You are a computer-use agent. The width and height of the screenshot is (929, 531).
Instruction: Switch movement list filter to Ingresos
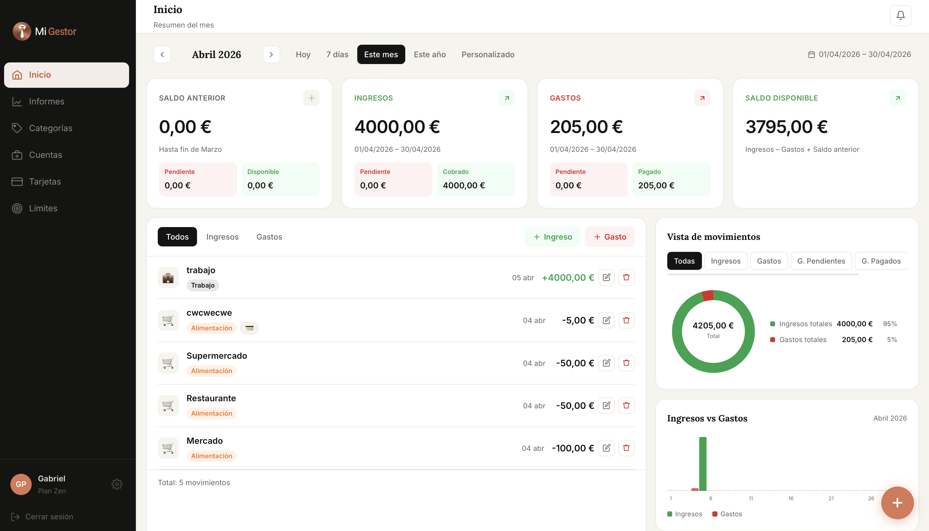(222, 237)
